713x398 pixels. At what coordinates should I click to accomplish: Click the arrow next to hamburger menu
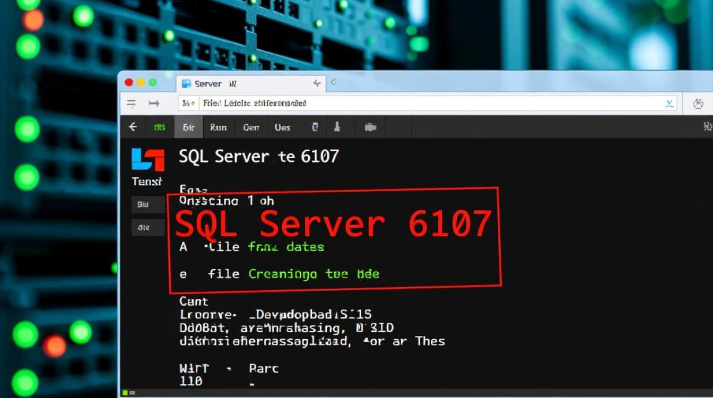[154, 103]
